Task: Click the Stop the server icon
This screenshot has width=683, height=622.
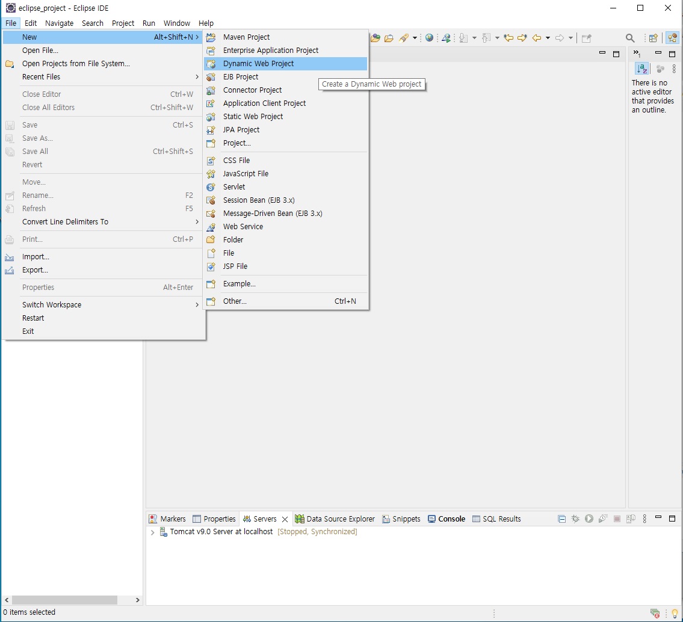Action: pyautogui.click(x=617, y=519)
